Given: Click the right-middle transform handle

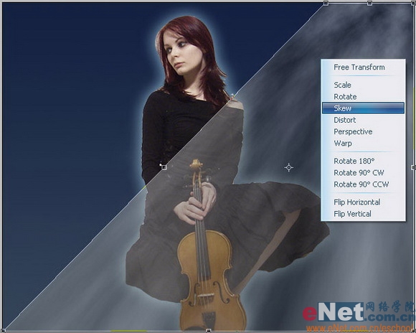Looking at the screenshot, I should tap(413, 167).
